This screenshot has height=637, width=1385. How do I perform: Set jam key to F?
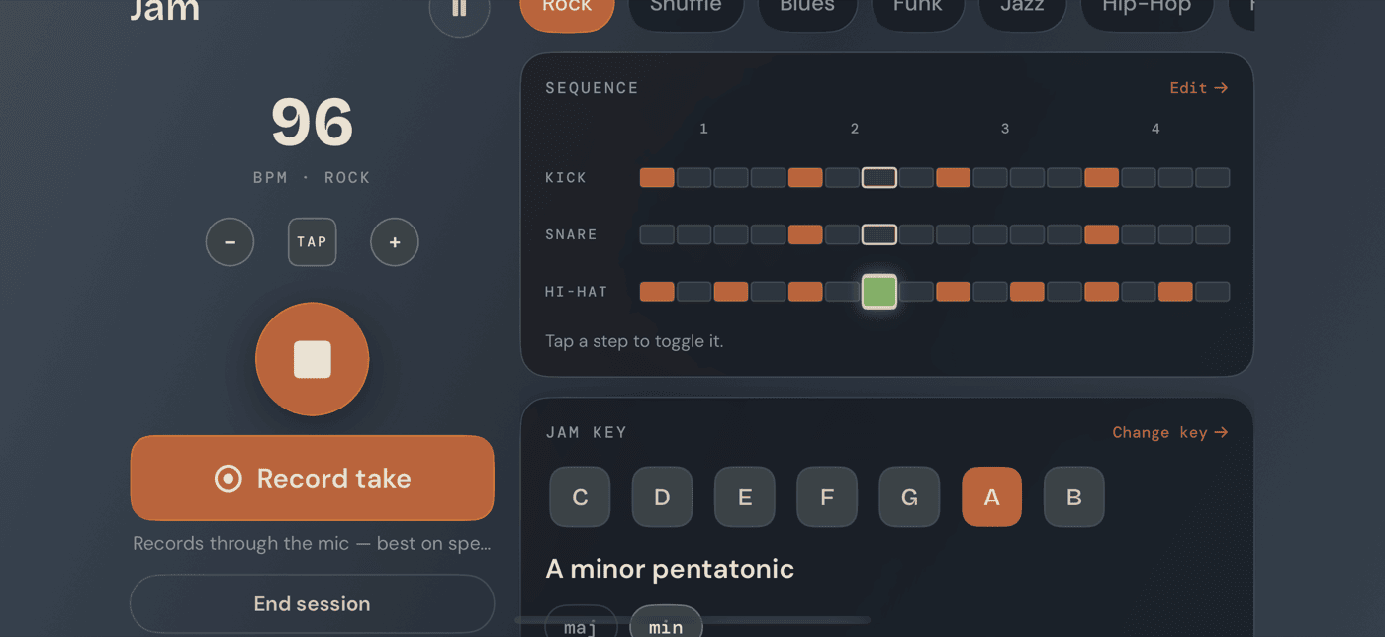tap(827, 497)
